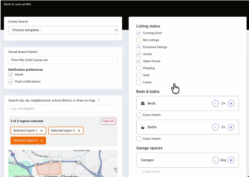Open the Choose template dropdown
Viewport: 249px width, 177px height.
(x=63, y=30)
